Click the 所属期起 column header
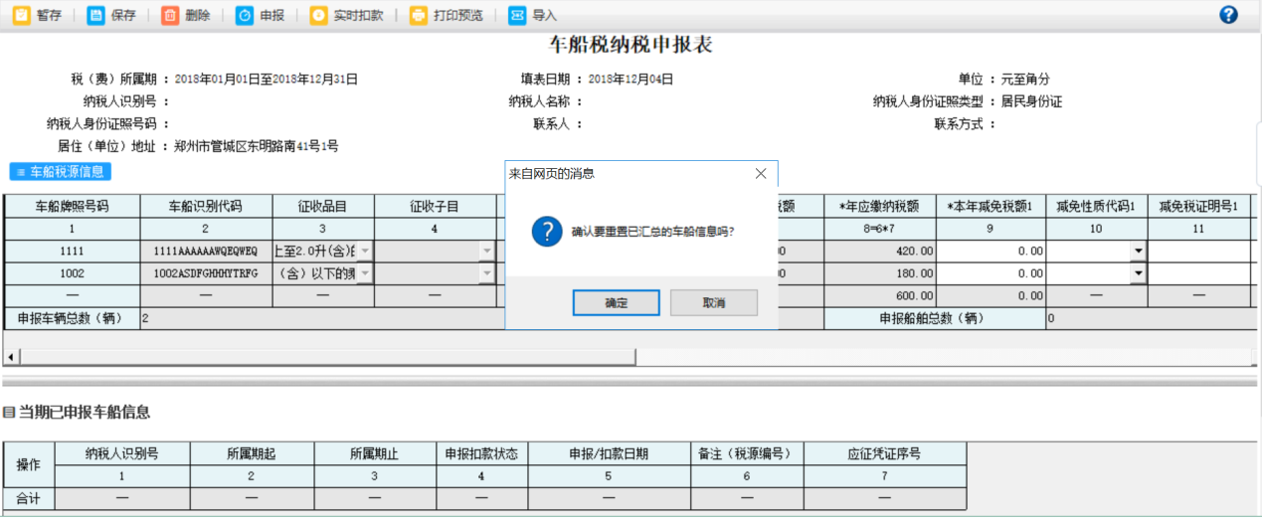This screenshot has height=522, width=1262. [252, 453]
